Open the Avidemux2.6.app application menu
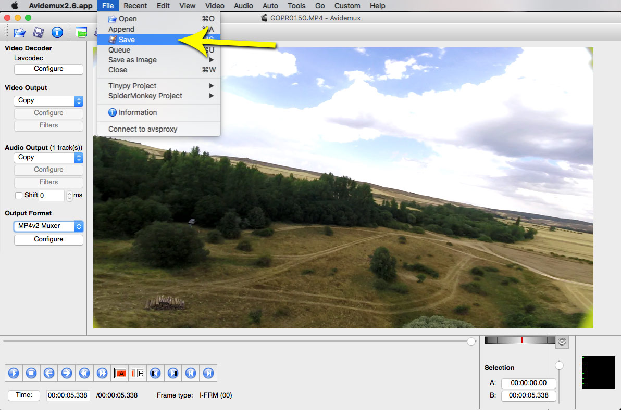 (60, 6)
